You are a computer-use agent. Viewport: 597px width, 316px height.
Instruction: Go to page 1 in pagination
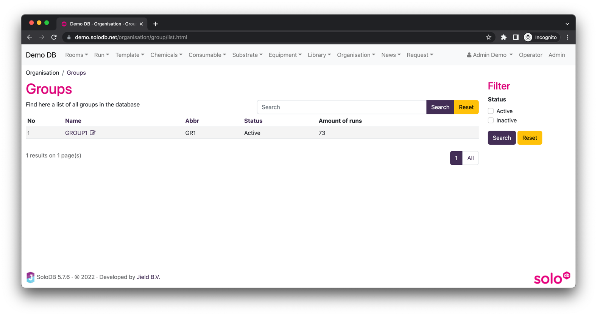coord(456,158)
